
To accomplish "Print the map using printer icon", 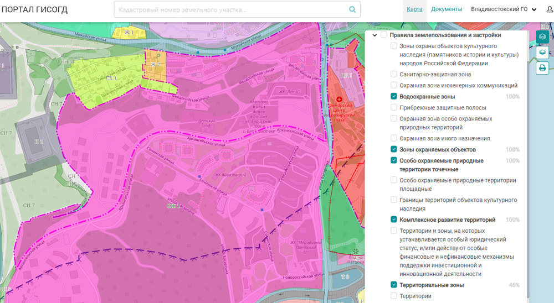I will coord(542,69).
